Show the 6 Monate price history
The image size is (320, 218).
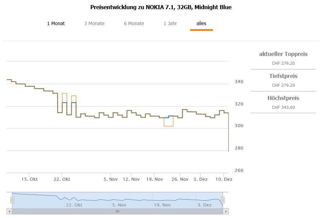134,23
